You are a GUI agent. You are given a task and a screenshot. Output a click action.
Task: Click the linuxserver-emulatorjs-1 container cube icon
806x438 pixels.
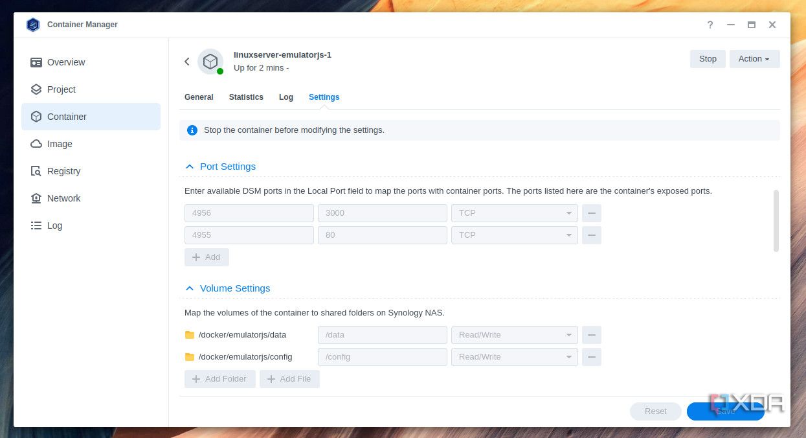click(210, 62)
